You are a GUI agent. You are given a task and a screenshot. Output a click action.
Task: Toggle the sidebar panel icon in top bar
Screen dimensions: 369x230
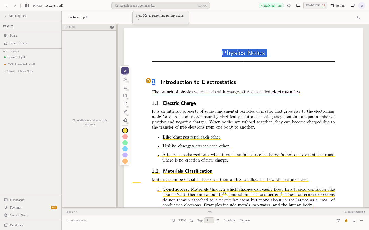tap(27, 6)
